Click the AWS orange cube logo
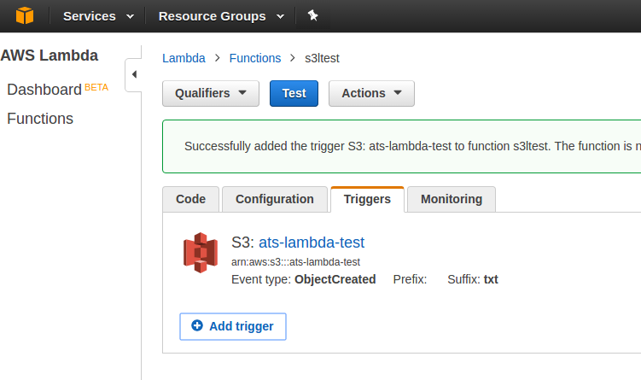This screenshot has height=380, width=641. pyautogui.click(x=24, y=15)
